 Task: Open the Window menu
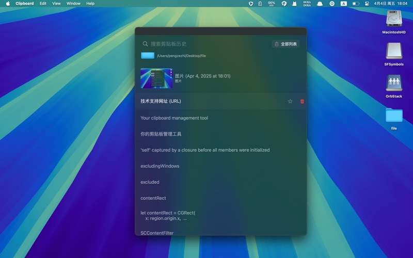(x=73, y=4)
